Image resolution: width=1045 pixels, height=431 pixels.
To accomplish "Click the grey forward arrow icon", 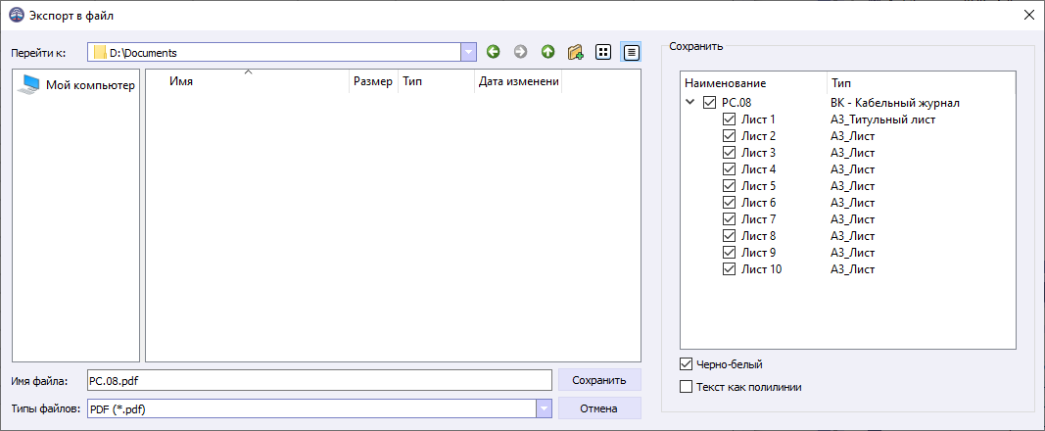I will pos(520,52).
